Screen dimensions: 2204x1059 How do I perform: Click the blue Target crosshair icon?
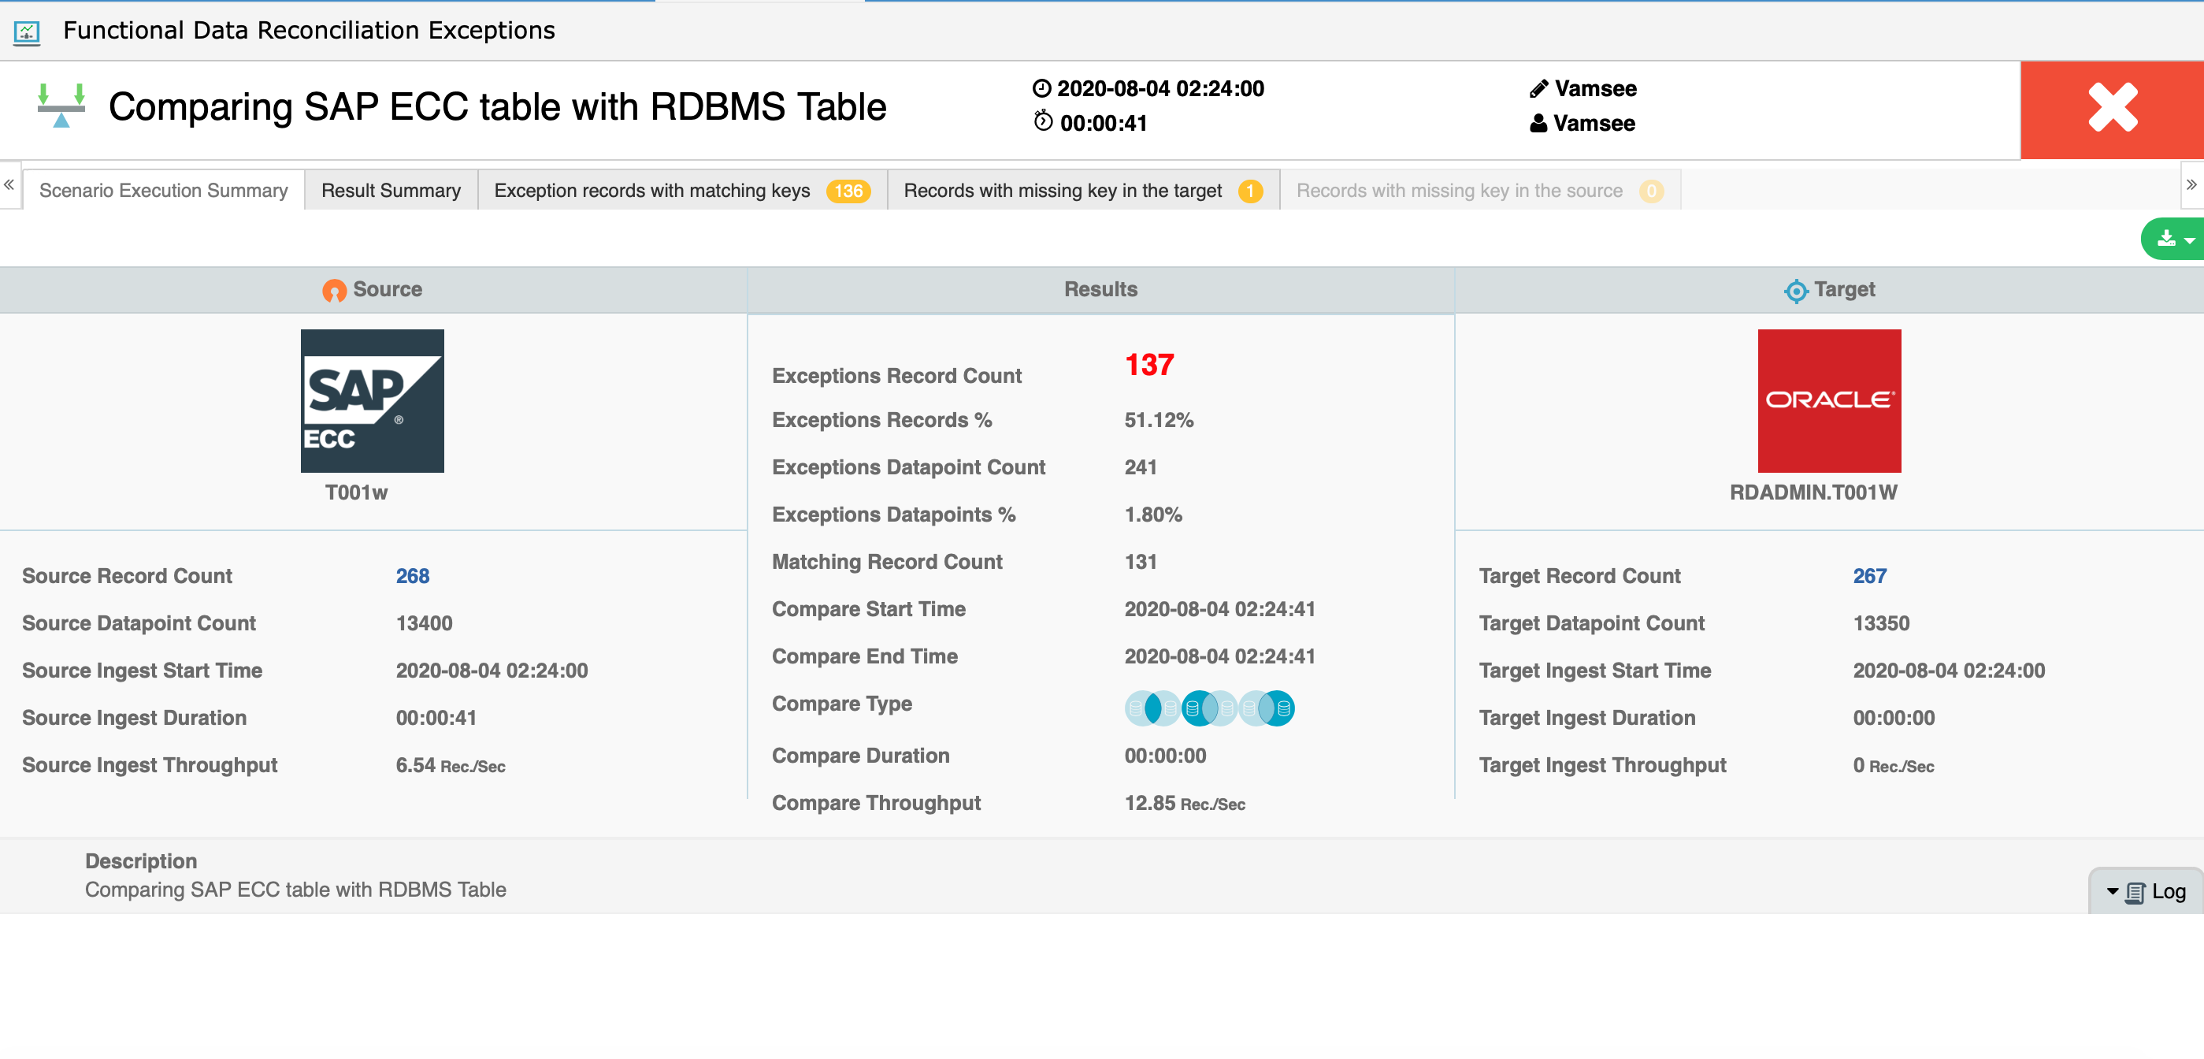point(1795,291)
